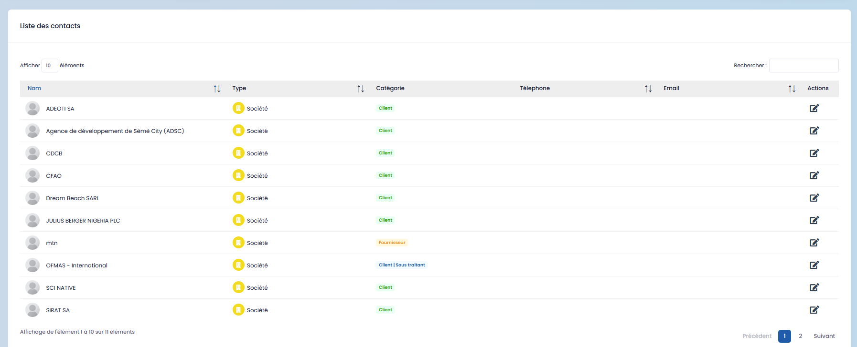The width and height of the screenshot is (857, 347).
Task: Click the orange Fournisseur category badge
Action: point(392,243)
